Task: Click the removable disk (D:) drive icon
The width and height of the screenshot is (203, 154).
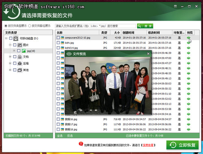Action: click(x=16, y=38)
